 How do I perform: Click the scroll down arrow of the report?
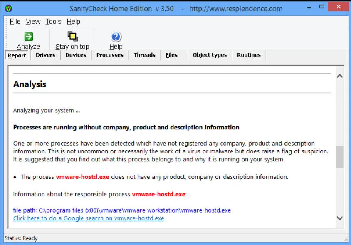pyautogui.click(x=340, y=218)
